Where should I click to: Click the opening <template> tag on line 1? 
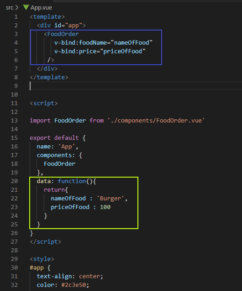tap(47, 17)
